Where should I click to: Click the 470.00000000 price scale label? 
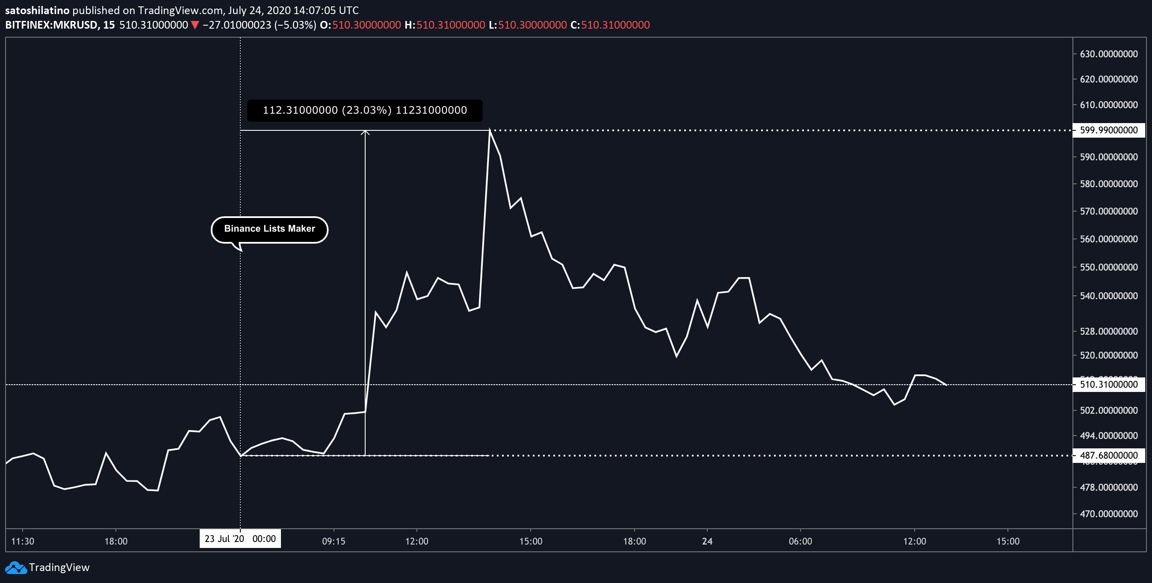coord(1108,514)
